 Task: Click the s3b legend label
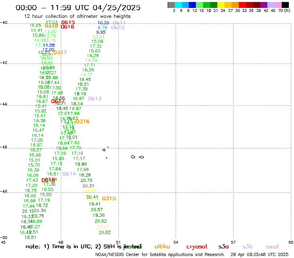point(247,246)
